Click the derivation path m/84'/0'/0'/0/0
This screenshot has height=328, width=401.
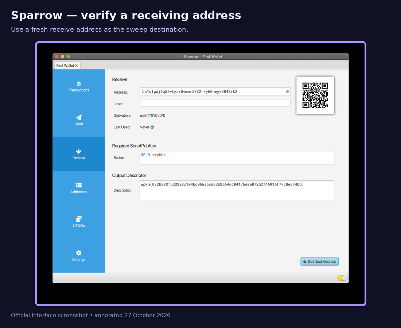click(x=152, y=116)
